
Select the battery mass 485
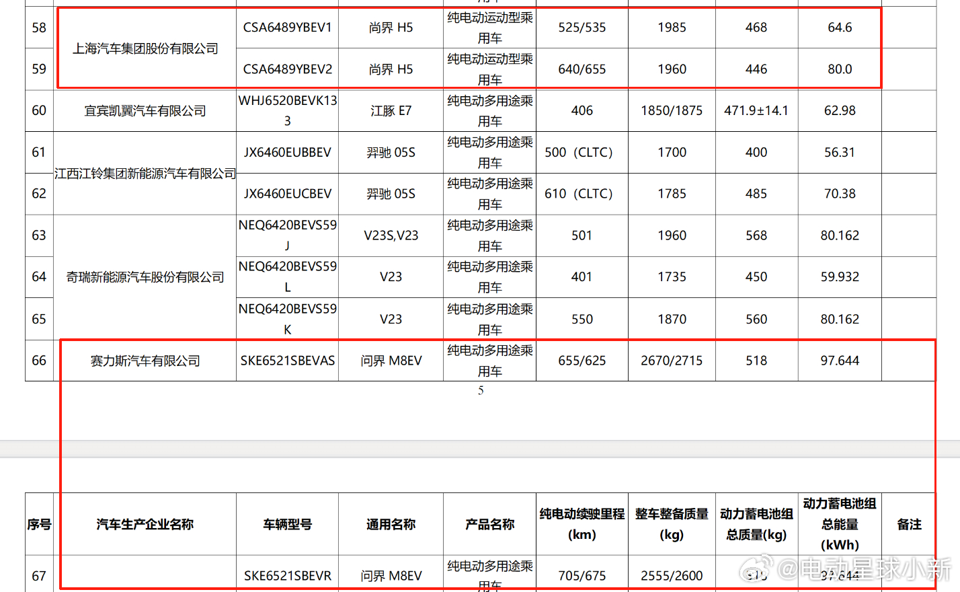(x=756, y=194)
